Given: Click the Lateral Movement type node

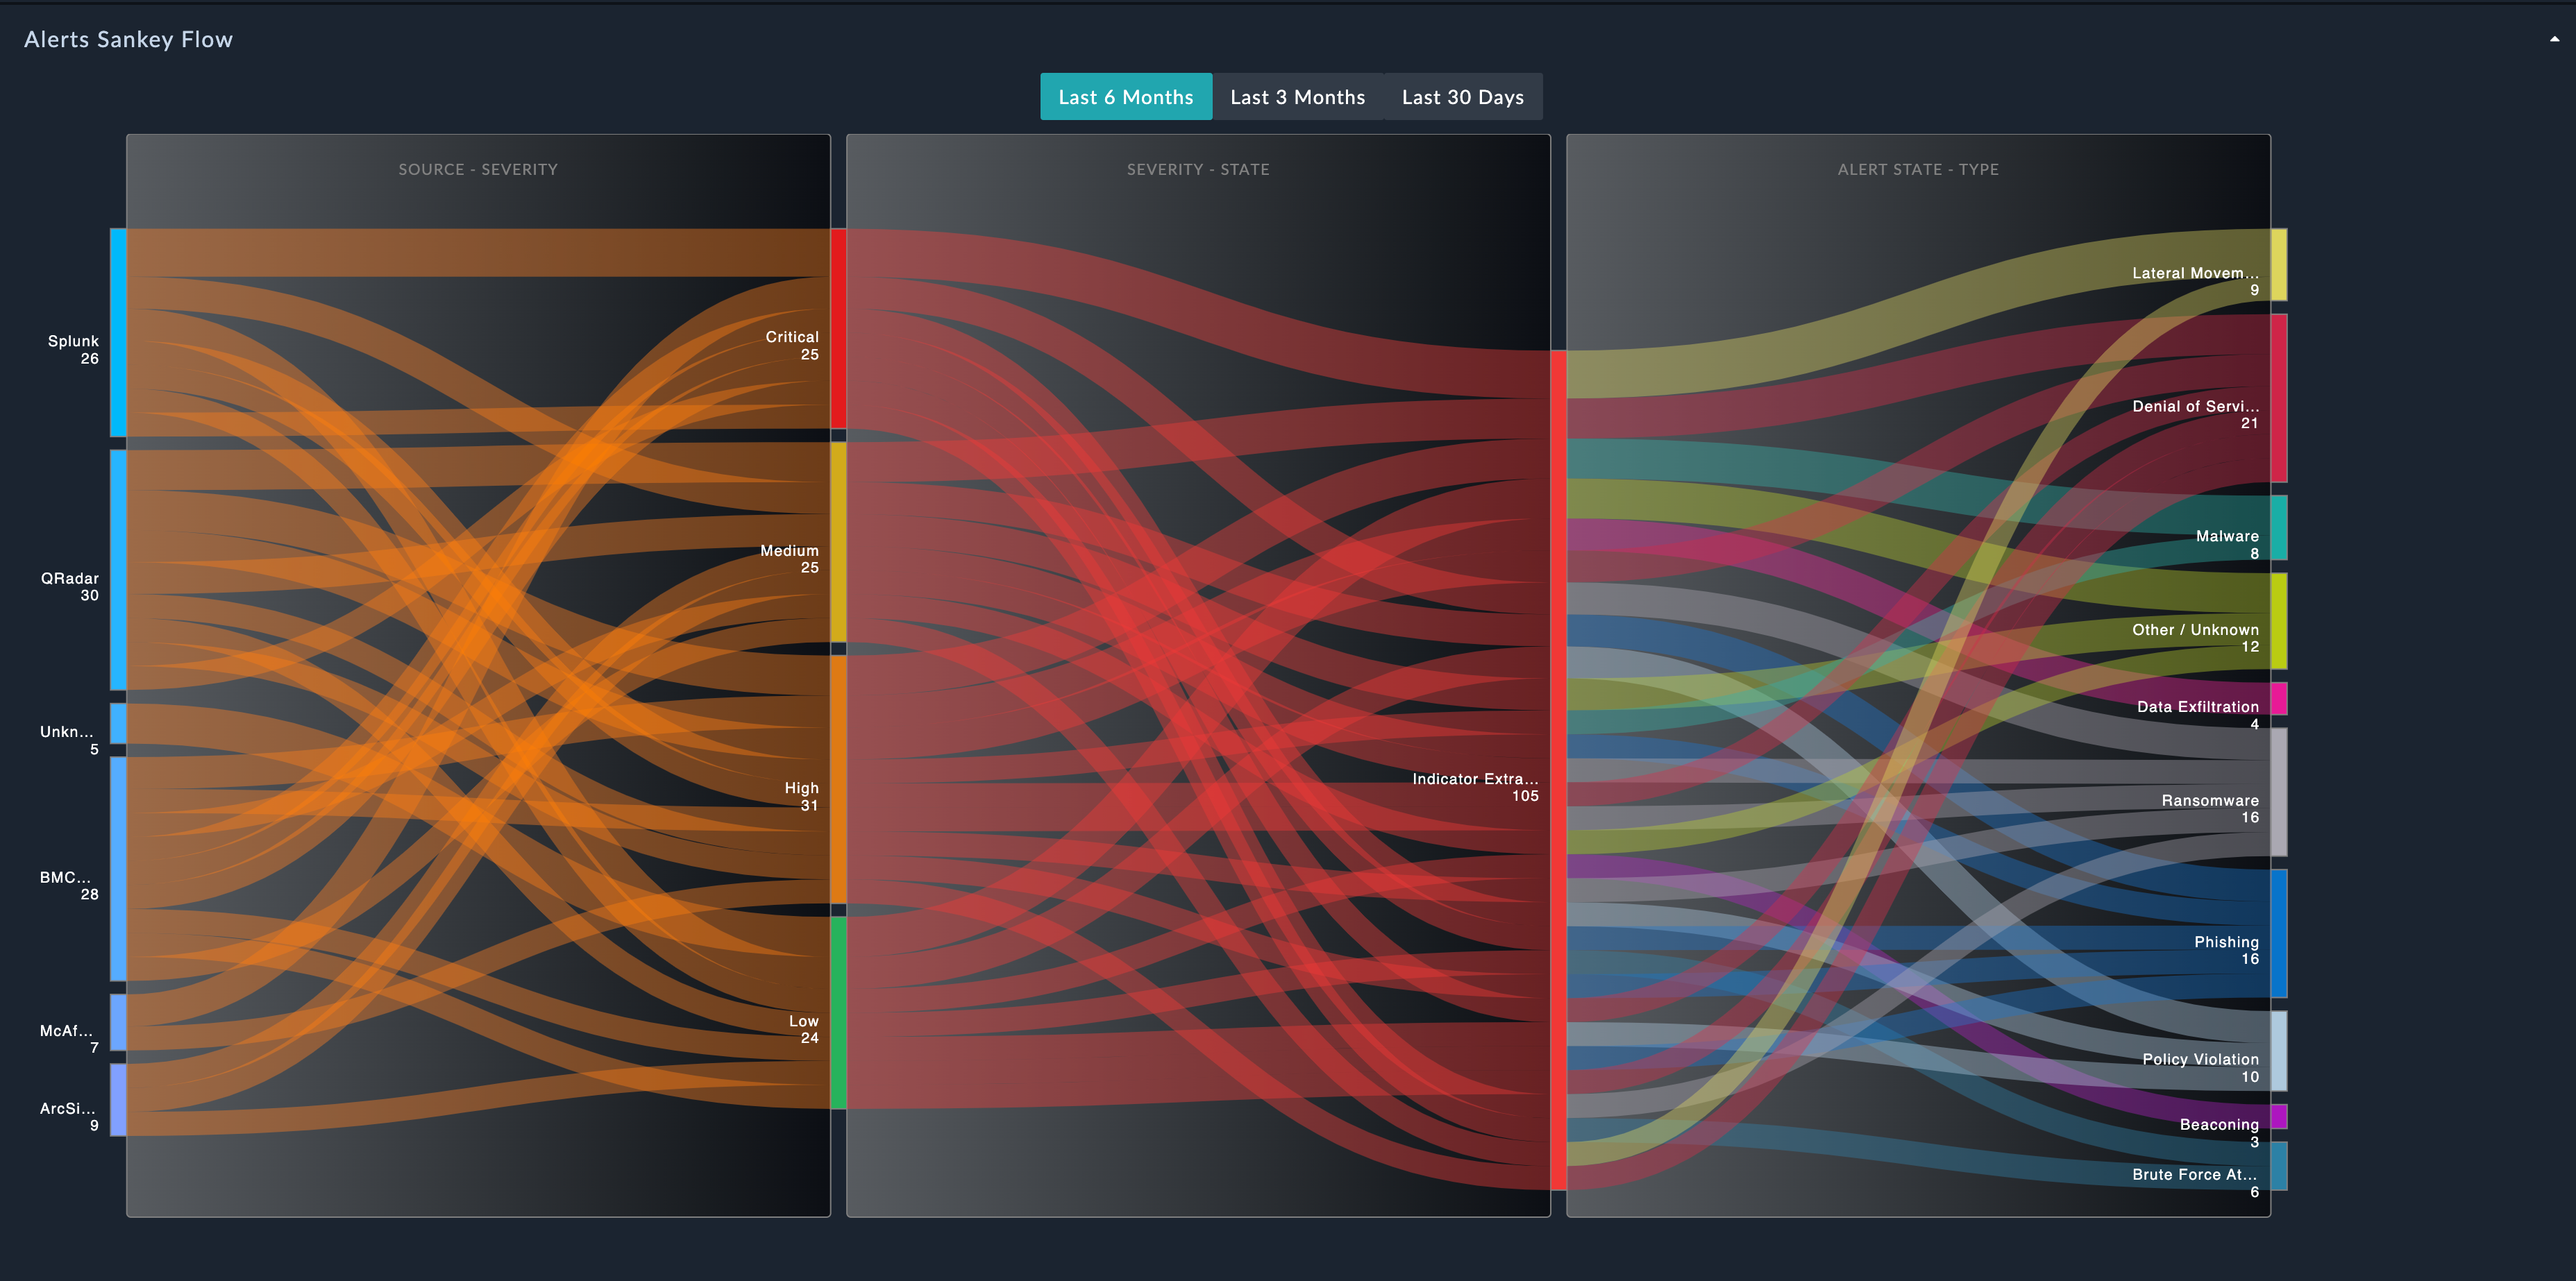Looking at the screenshot, I should (2278, 264).
